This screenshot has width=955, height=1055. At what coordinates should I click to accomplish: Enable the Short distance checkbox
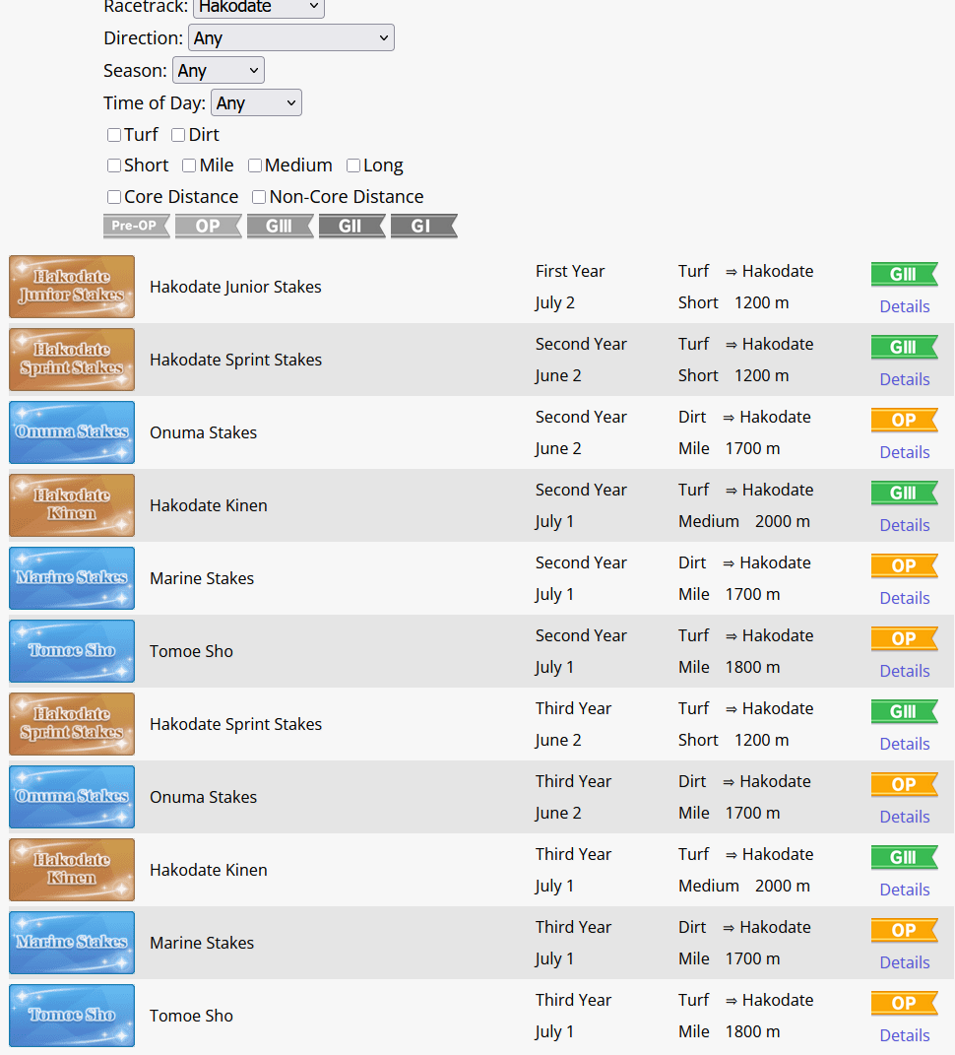[x=114, y=165]
